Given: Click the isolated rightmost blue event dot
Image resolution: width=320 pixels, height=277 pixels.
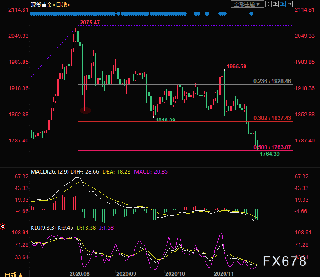Looking at the screenshot, I should (x=251, y=14).
